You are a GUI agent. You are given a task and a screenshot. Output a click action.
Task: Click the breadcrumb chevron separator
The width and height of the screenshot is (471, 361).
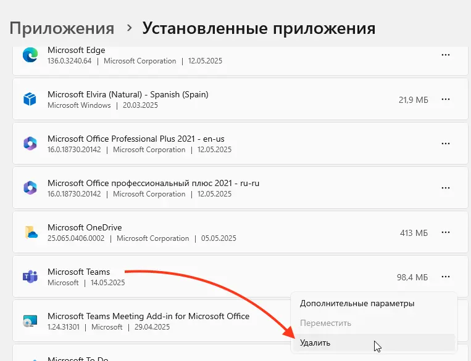coord(129,28)
